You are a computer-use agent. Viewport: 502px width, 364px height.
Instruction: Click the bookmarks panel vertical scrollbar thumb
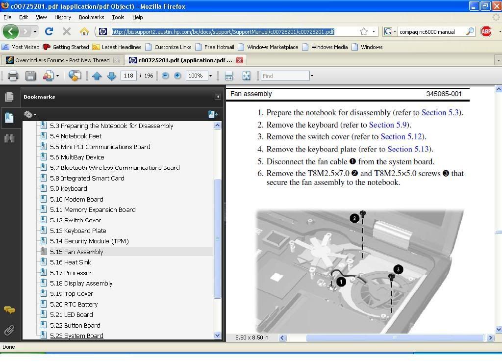point(217,238)
